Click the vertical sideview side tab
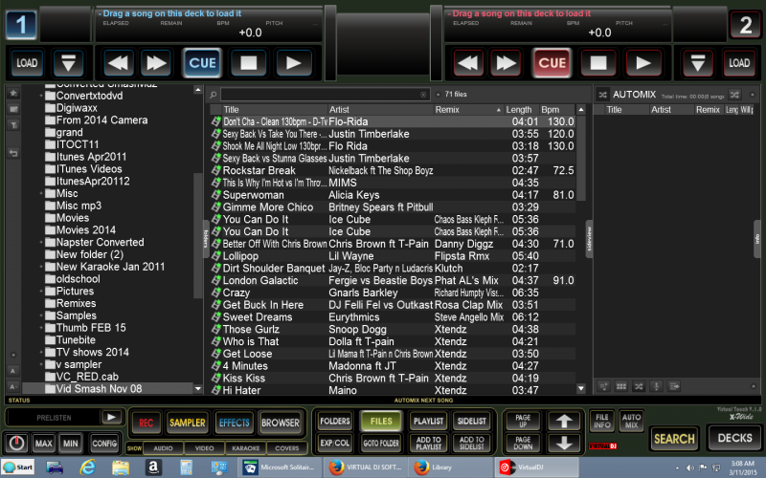 pos(589,238)
